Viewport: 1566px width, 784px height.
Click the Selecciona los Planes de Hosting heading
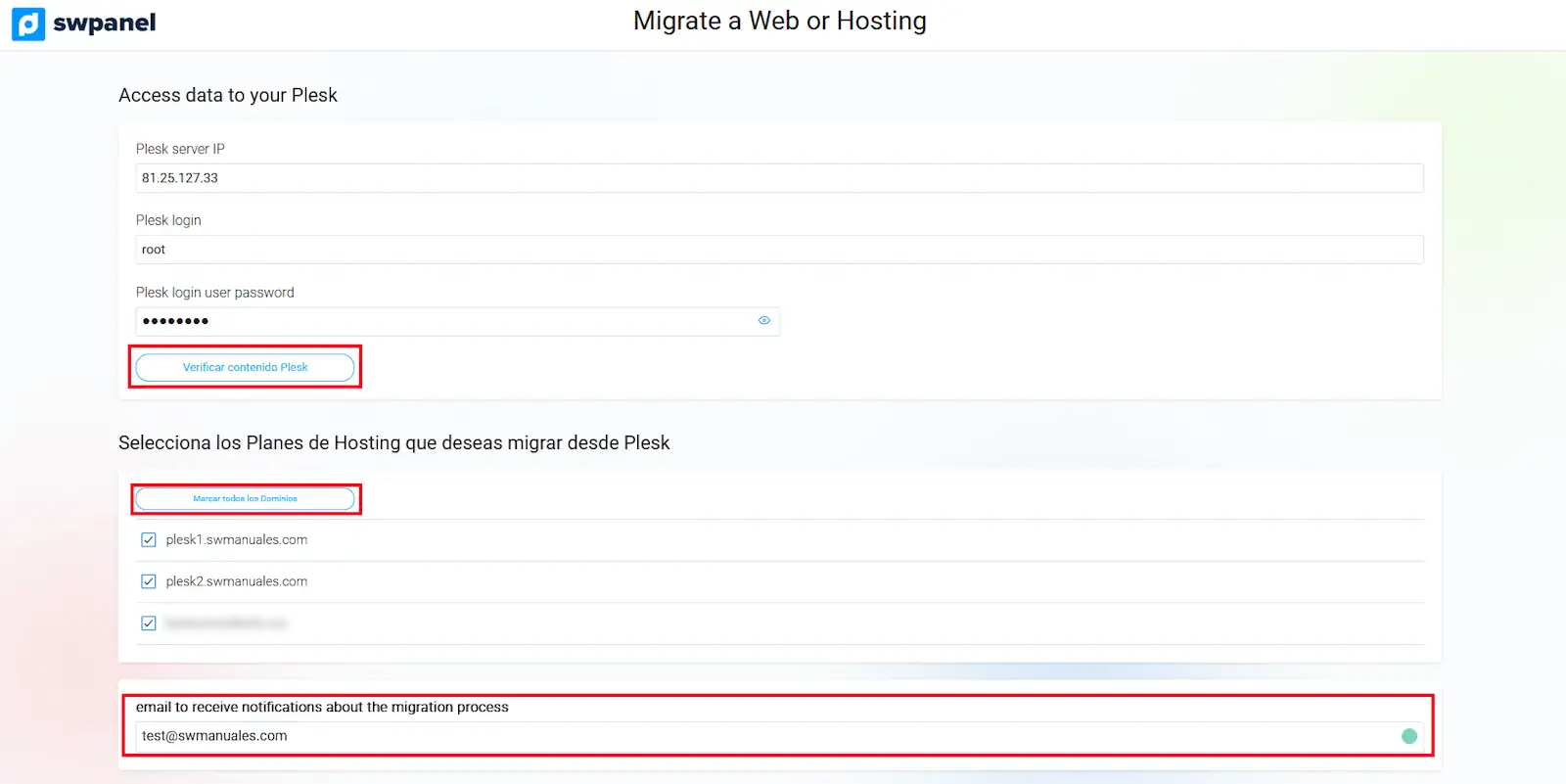[x=393, y=442]
